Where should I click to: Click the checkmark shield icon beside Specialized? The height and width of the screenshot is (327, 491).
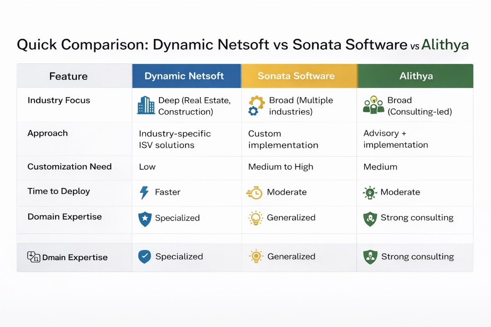(x=144, y=257)
